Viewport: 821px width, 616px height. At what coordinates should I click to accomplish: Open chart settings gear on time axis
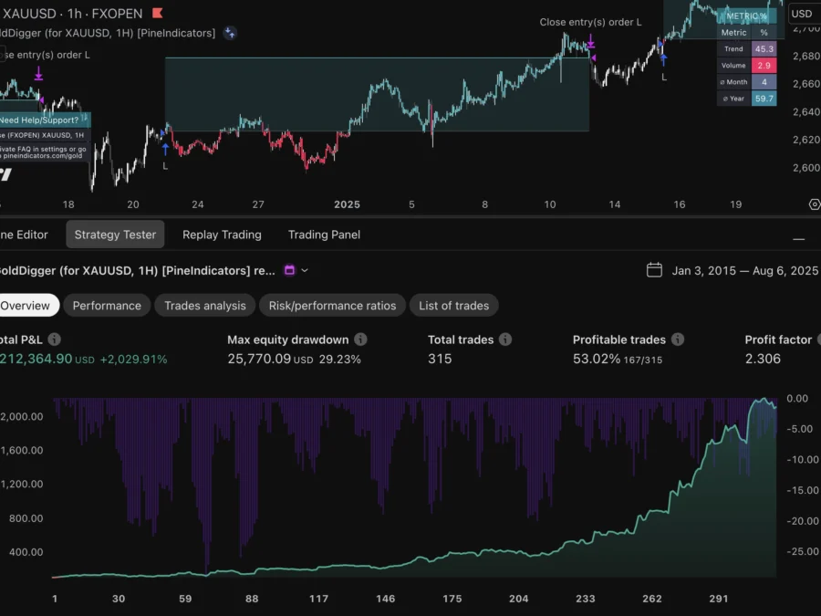click(815, 204)
